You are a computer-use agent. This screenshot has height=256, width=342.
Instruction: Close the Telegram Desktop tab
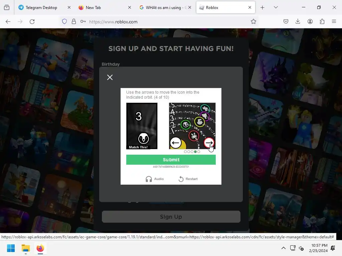click(x=69, y=7)
